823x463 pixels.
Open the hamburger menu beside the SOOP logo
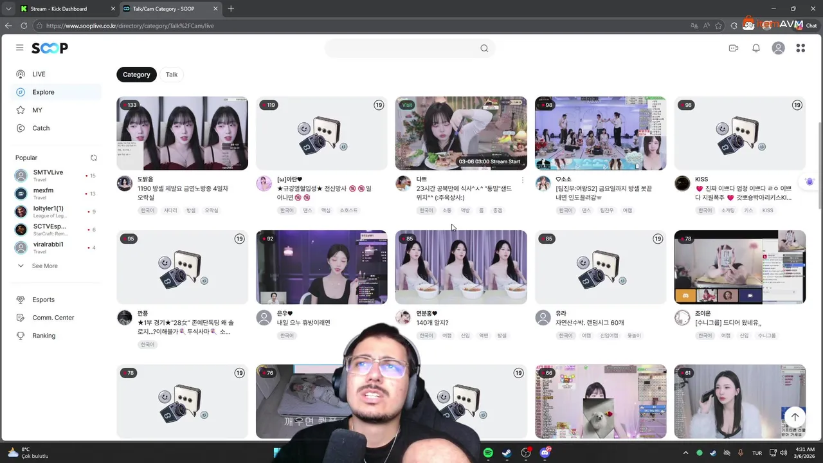coord(20,48)
